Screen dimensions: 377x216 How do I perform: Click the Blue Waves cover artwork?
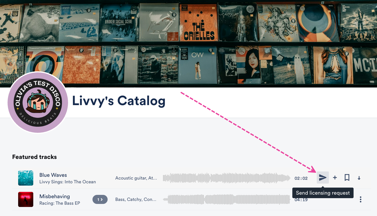(26, 178)
